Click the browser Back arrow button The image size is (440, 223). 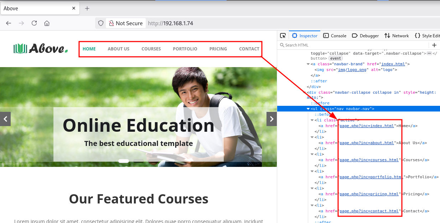[x=9, y=23]
